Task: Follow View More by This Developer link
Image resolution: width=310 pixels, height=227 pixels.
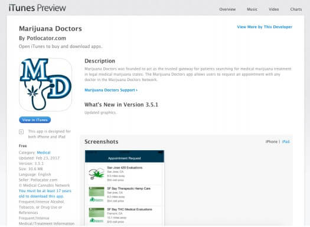Action: coord(265,27)
